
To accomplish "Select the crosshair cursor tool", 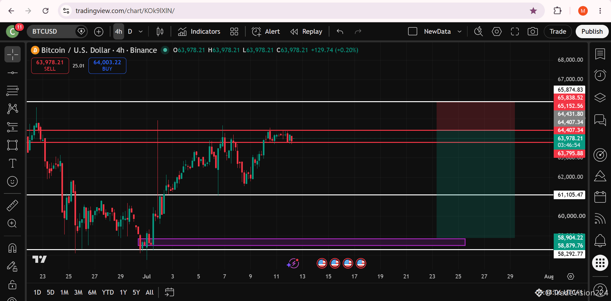I will [x=12, y=54].
